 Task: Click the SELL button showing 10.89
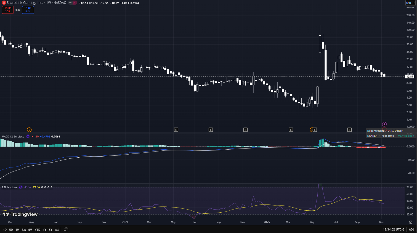point(7,10)
